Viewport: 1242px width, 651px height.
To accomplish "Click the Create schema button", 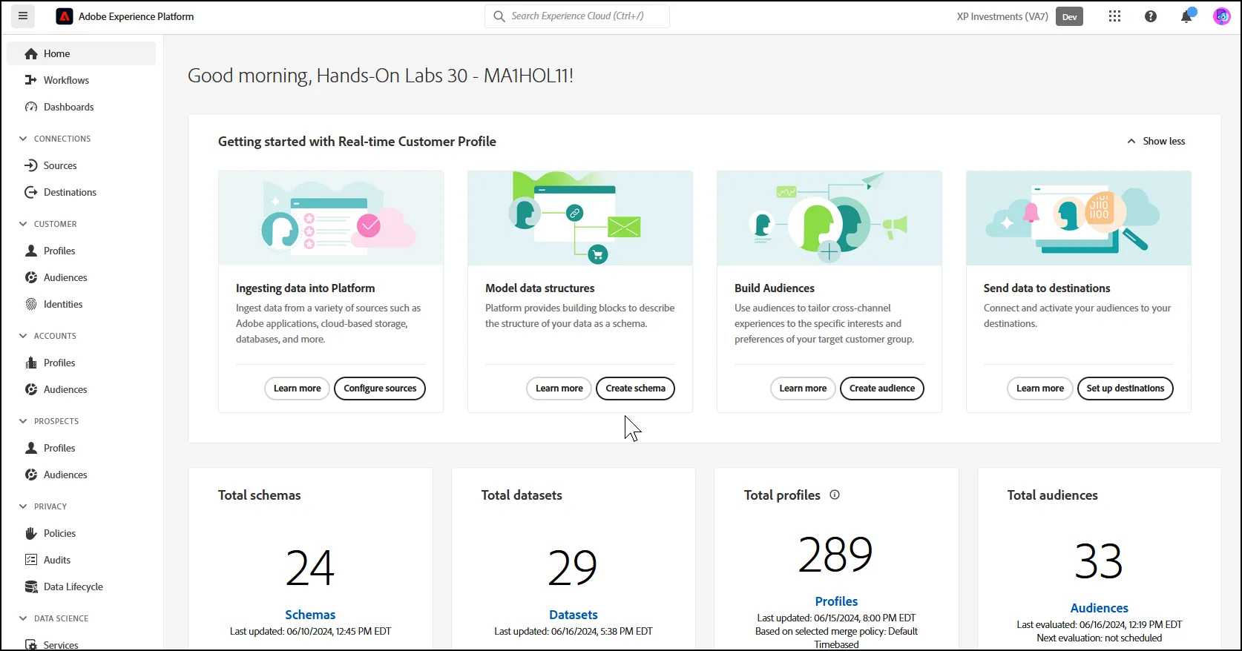I will (635, 389).
